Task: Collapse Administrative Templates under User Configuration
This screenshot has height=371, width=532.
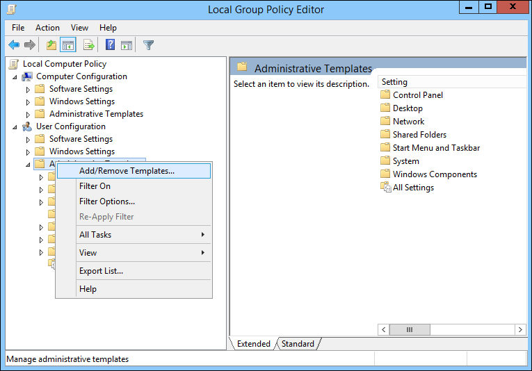Action: pos(28,165)
